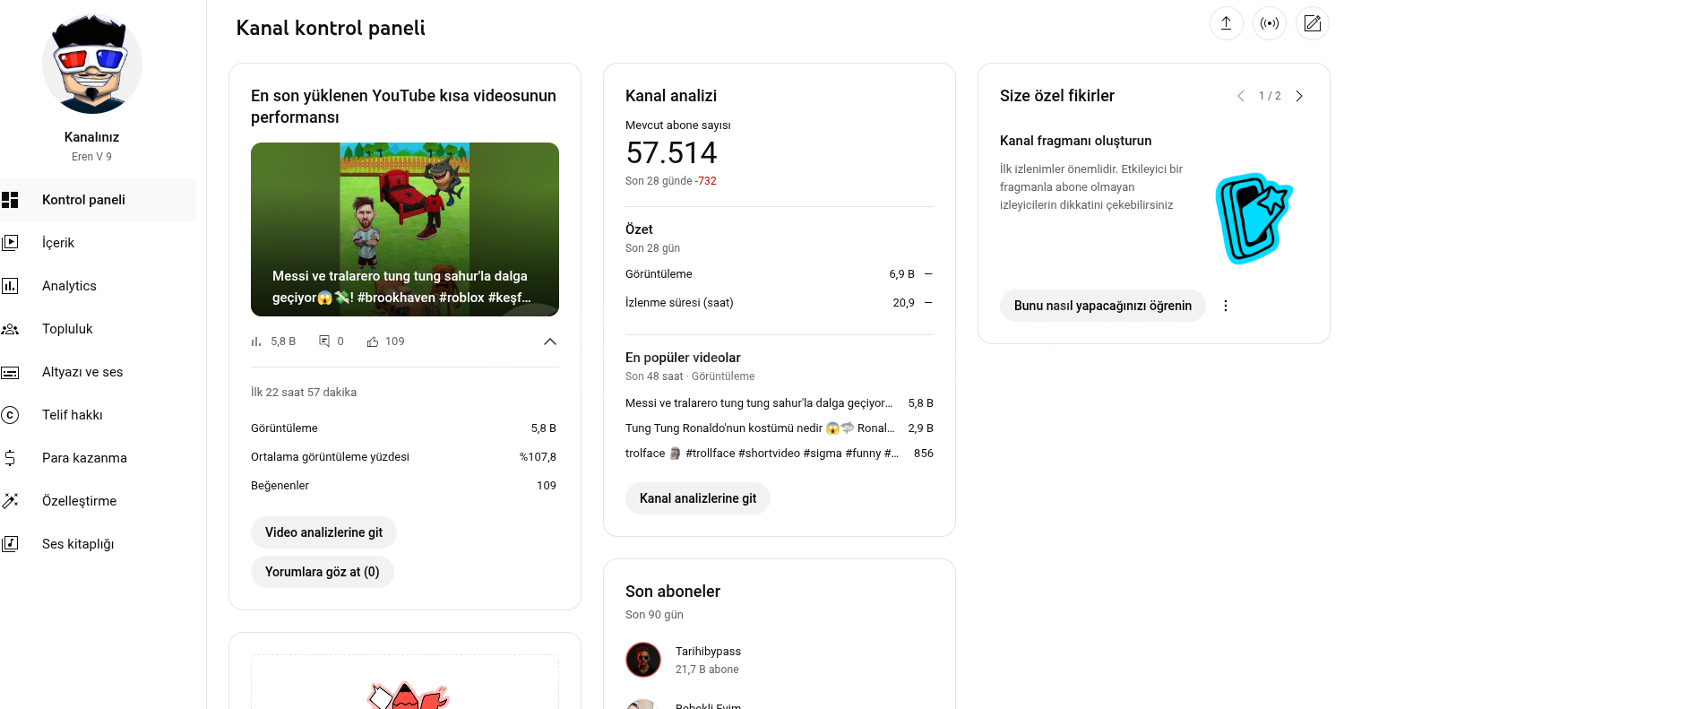
Task: Click the İzlenme süresi (saat) row
Action: 780,303
